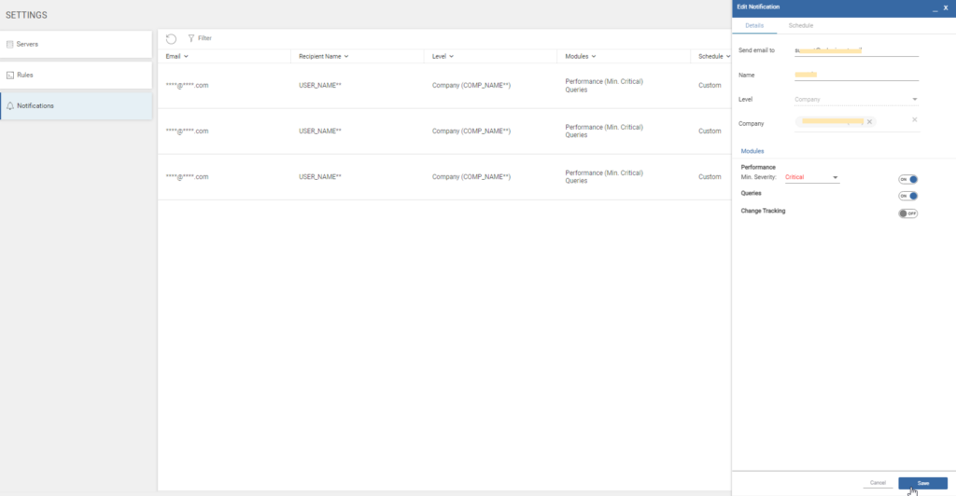Viewport: 956px width, 496px height.
Task: Click the Save button
Action: [x=922, y=483]
